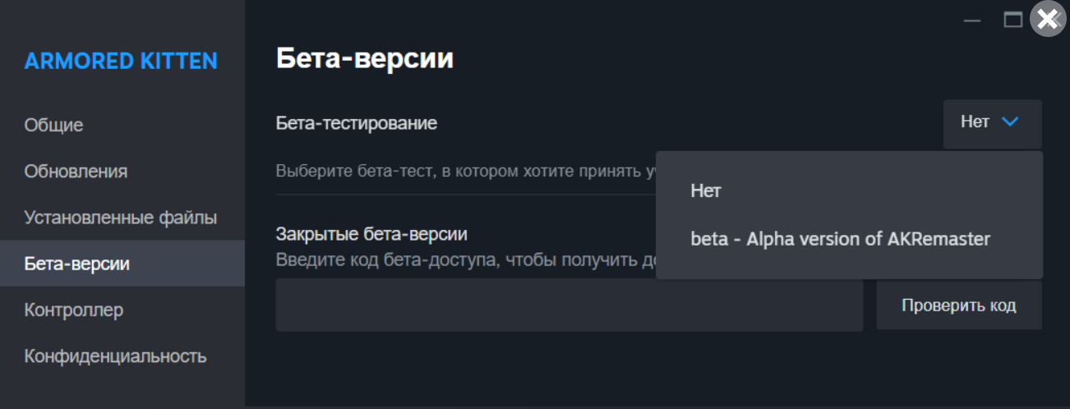The image size is (1070, 409).
Task: Click the blue chevron beside Нет
Action: tap(1010, 122)
